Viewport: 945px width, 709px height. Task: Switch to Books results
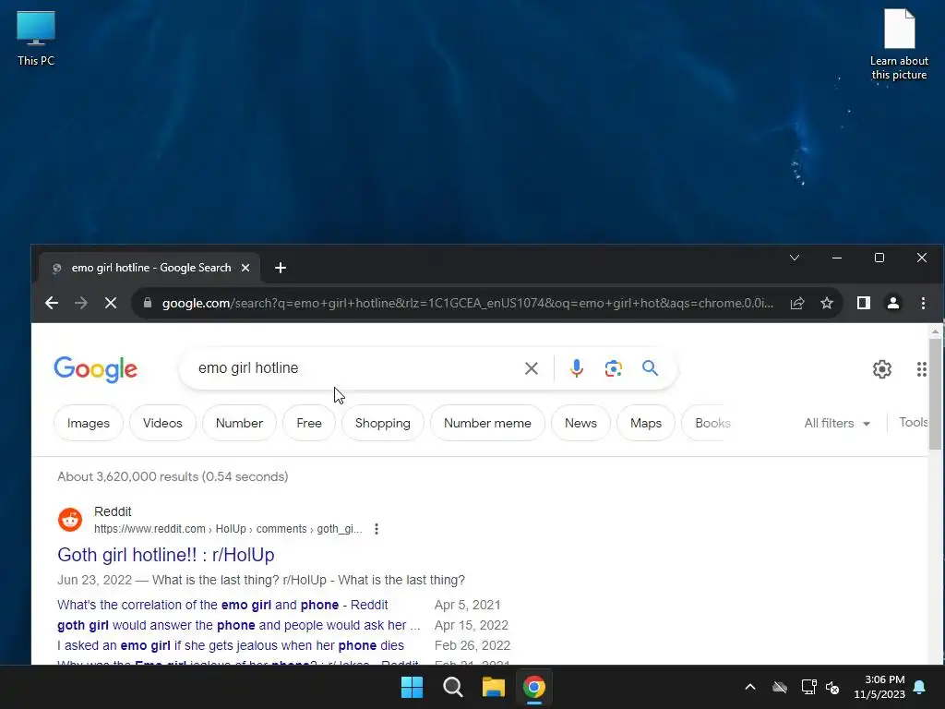(x=710, y=423)
